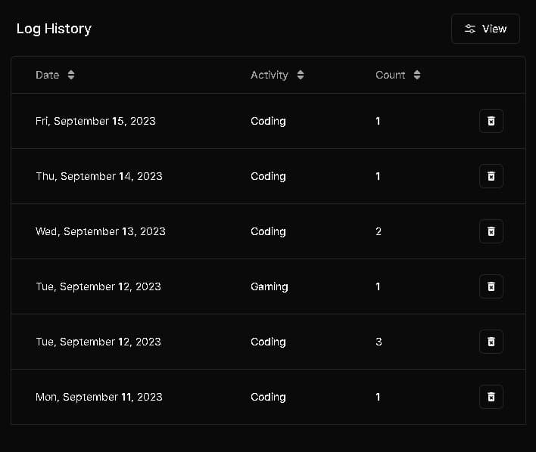Screen dimensions: 536x452
Task: Click the count value 3 cell
Action: coord(379,342)
